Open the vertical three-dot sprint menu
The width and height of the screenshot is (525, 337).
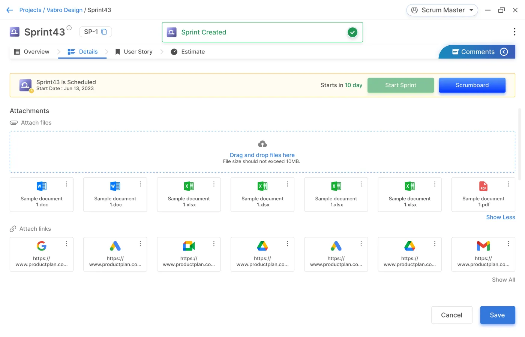coord(514,32)
